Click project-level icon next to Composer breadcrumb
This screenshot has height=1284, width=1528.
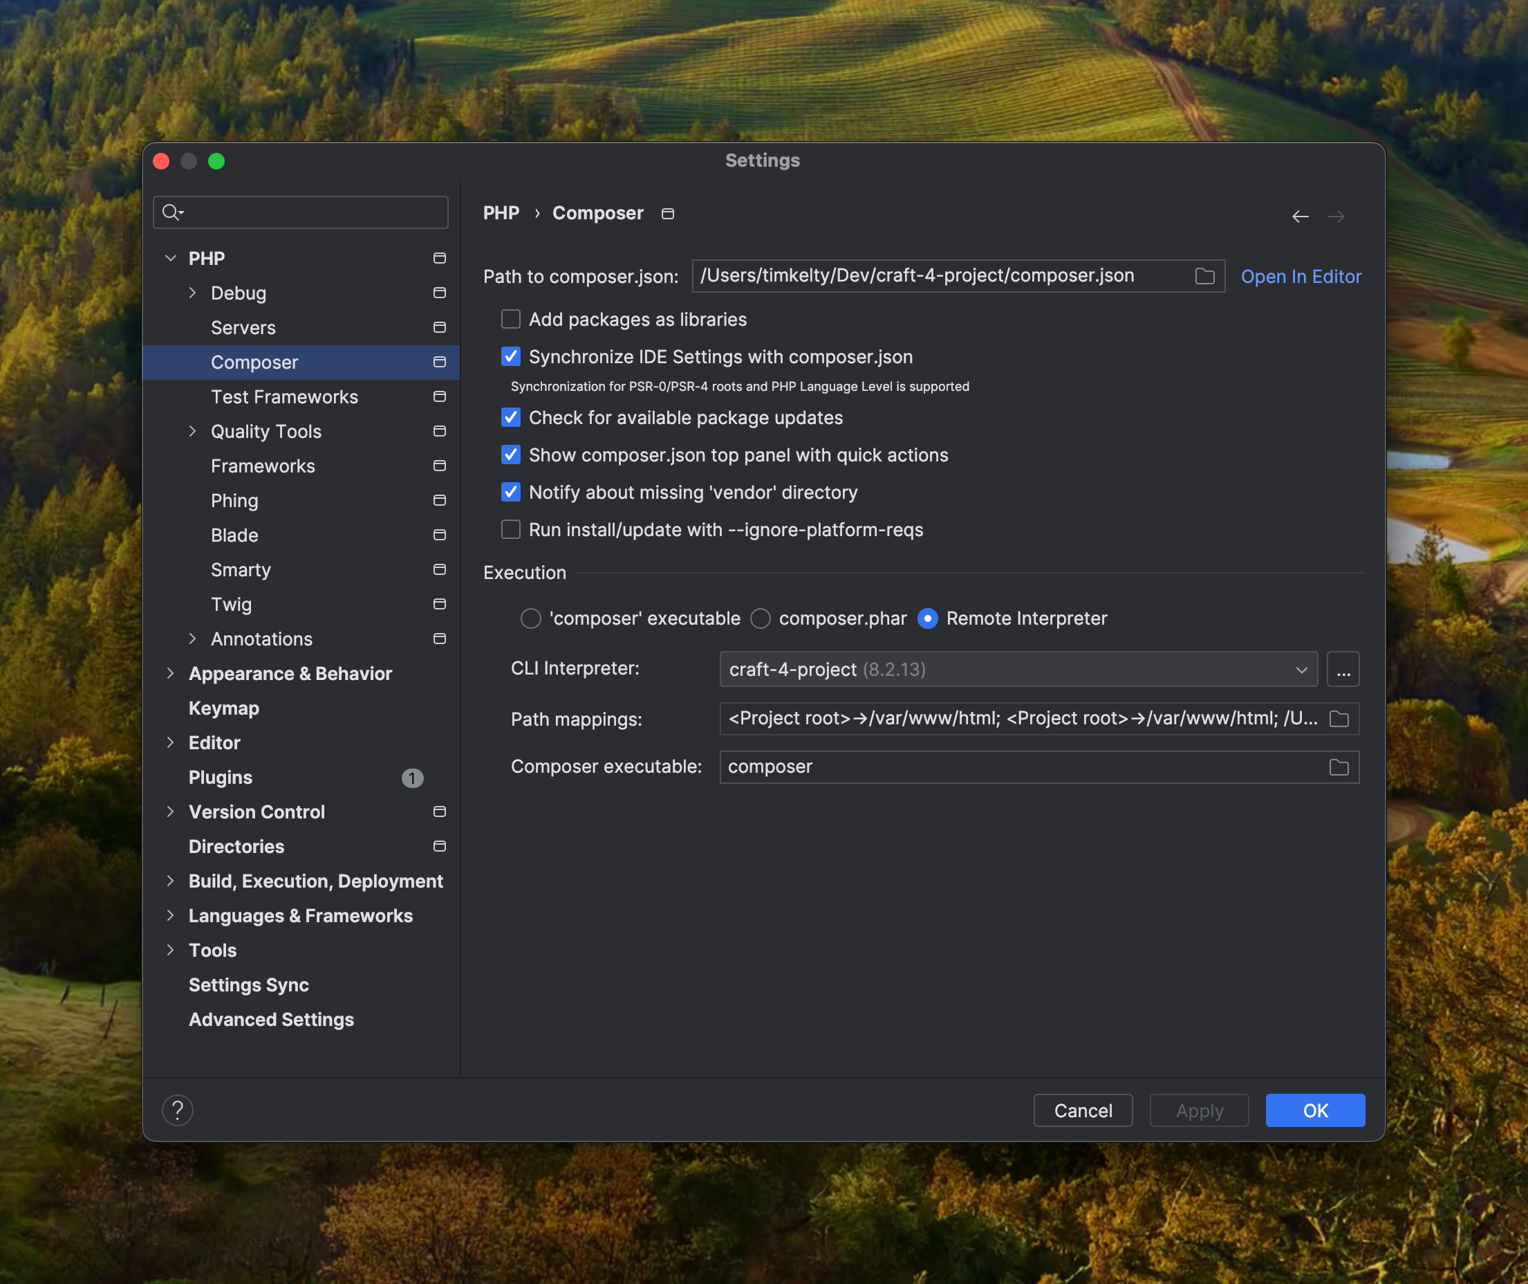click(x=667, y=213)
